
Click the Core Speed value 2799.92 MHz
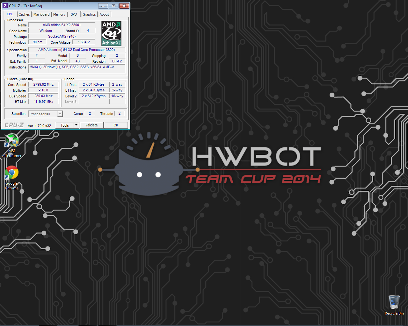(x=43, y=84)
